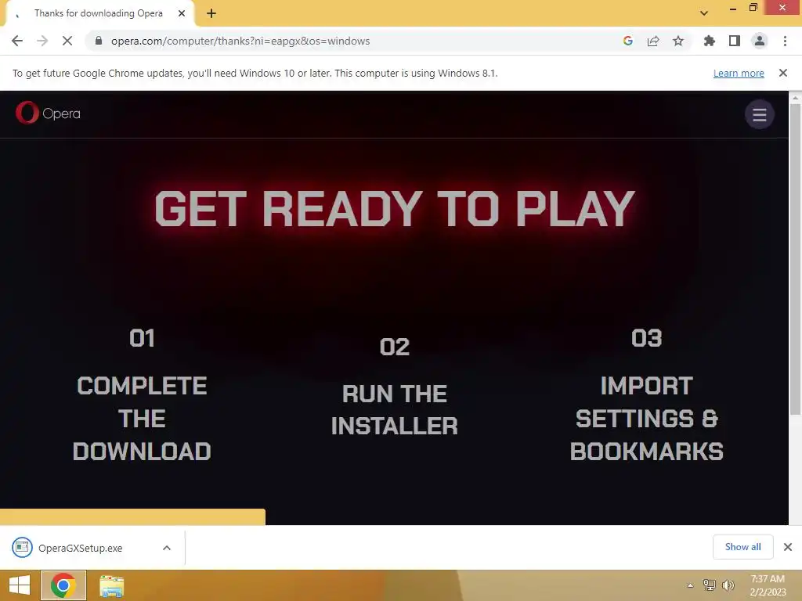The height and width of the screenshot is (601, 802).
Task: Toggle the Chrome side panel
Action: coord(735,41)
